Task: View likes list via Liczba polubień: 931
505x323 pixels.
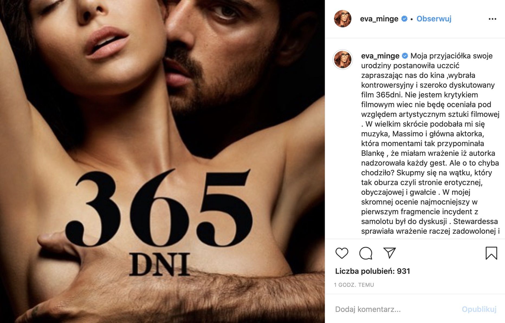Action: (x=373, y=271)
